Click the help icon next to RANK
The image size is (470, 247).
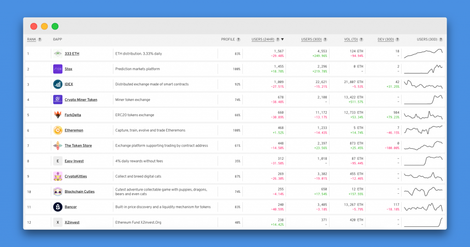pos(39,39)
